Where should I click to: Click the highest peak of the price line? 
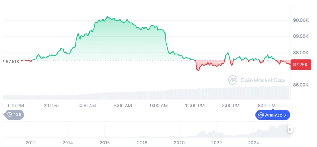click(107, 17)
